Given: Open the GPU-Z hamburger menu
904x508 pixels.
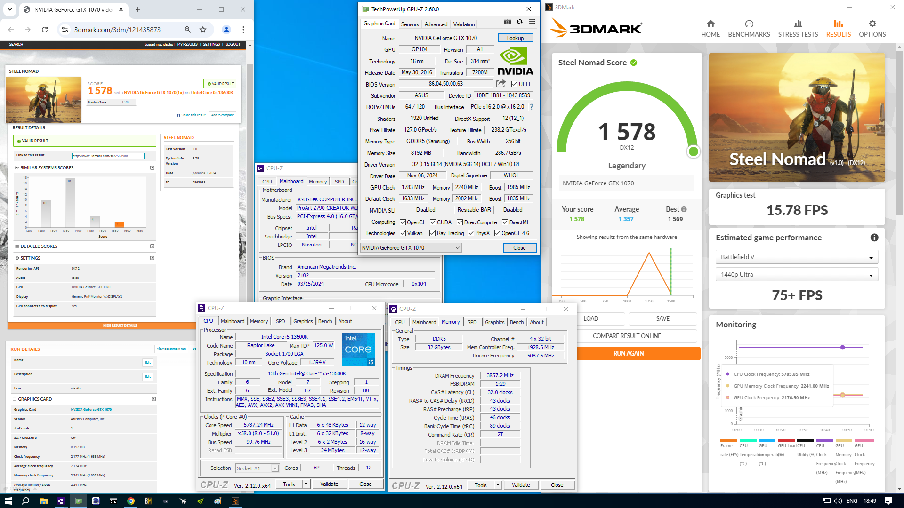Looking at the screenshot, I should tap(532, 22).
